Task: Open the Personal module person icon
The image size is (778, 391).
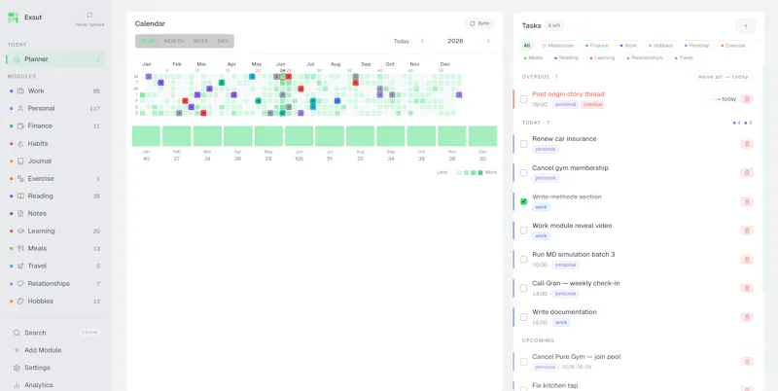Action: (20, 109)
